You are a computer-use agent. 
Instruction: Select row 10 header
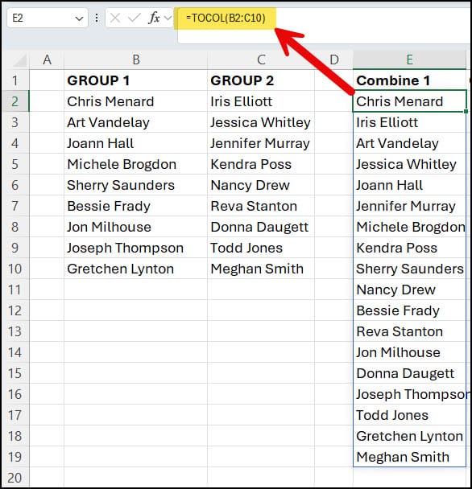(15, 269)
